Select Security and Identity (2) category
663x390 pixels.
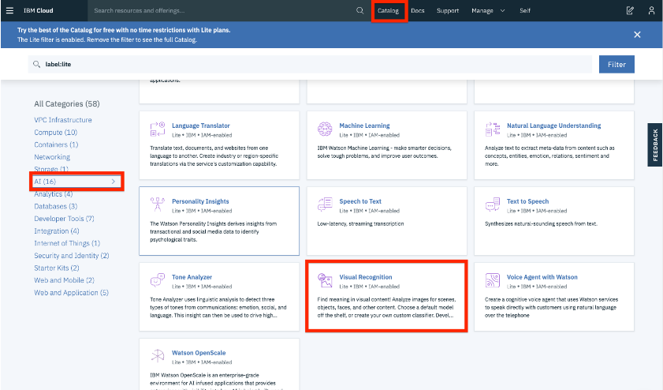pos(72,255)
